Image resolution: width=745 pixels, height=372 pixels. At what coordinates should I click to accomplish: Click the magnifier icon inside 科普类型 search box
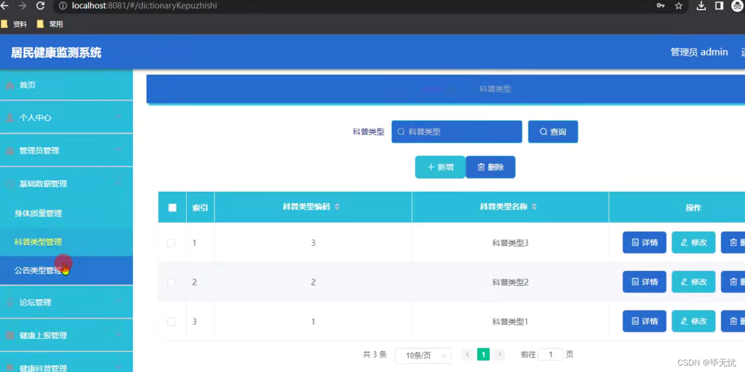tap(401, 132)
